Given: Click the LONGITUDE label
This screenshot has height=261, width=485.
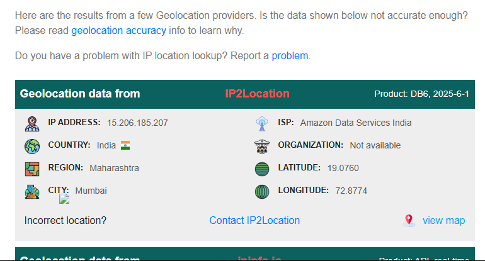Looking at the screenshot, I should (303, 190).
